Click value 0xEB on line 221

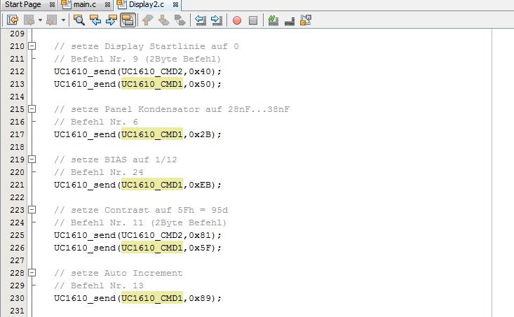[x=200, y=185]
